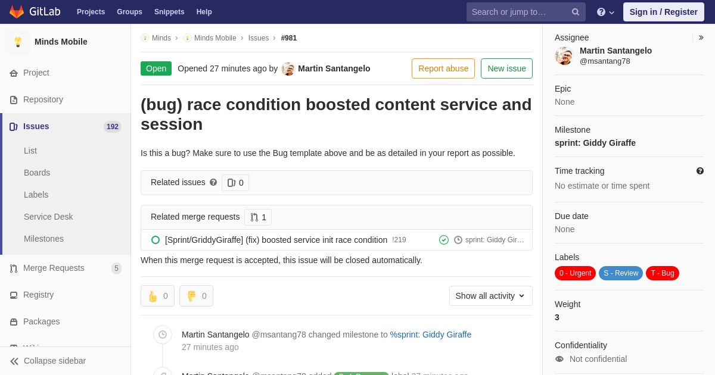715x375 pixels.
Task: Click the related issues count badge
Action: coord(235,183)
